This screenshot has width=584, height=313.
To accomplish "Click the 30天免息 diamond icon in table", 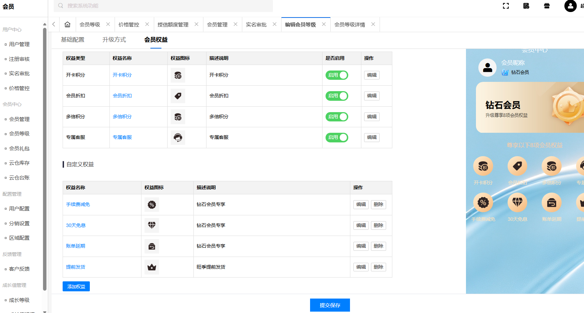I will click(x=152, y=225).
